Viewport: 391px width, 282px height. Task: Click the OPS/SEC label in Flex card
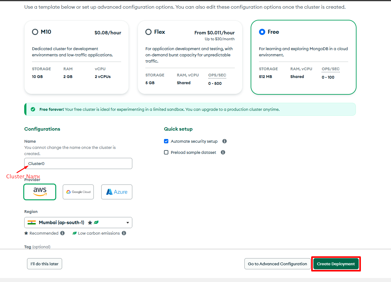tap(217, 75)
